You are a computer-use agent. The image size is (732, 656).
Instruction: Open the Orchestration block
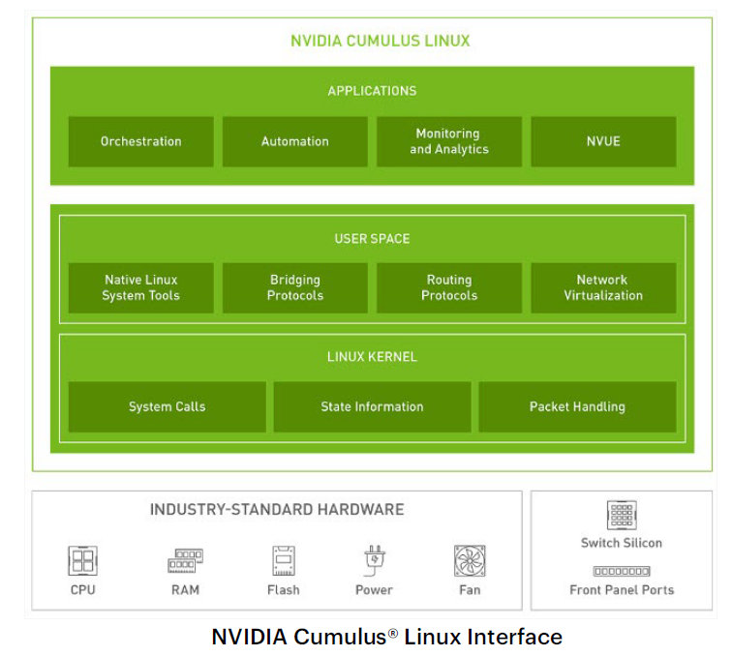[x=140, y=141]
